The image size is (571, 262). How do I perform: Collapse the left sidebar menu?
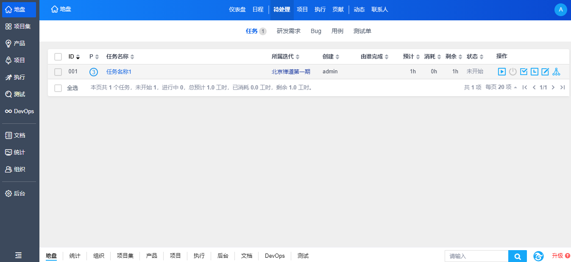(x=19, y=255)
